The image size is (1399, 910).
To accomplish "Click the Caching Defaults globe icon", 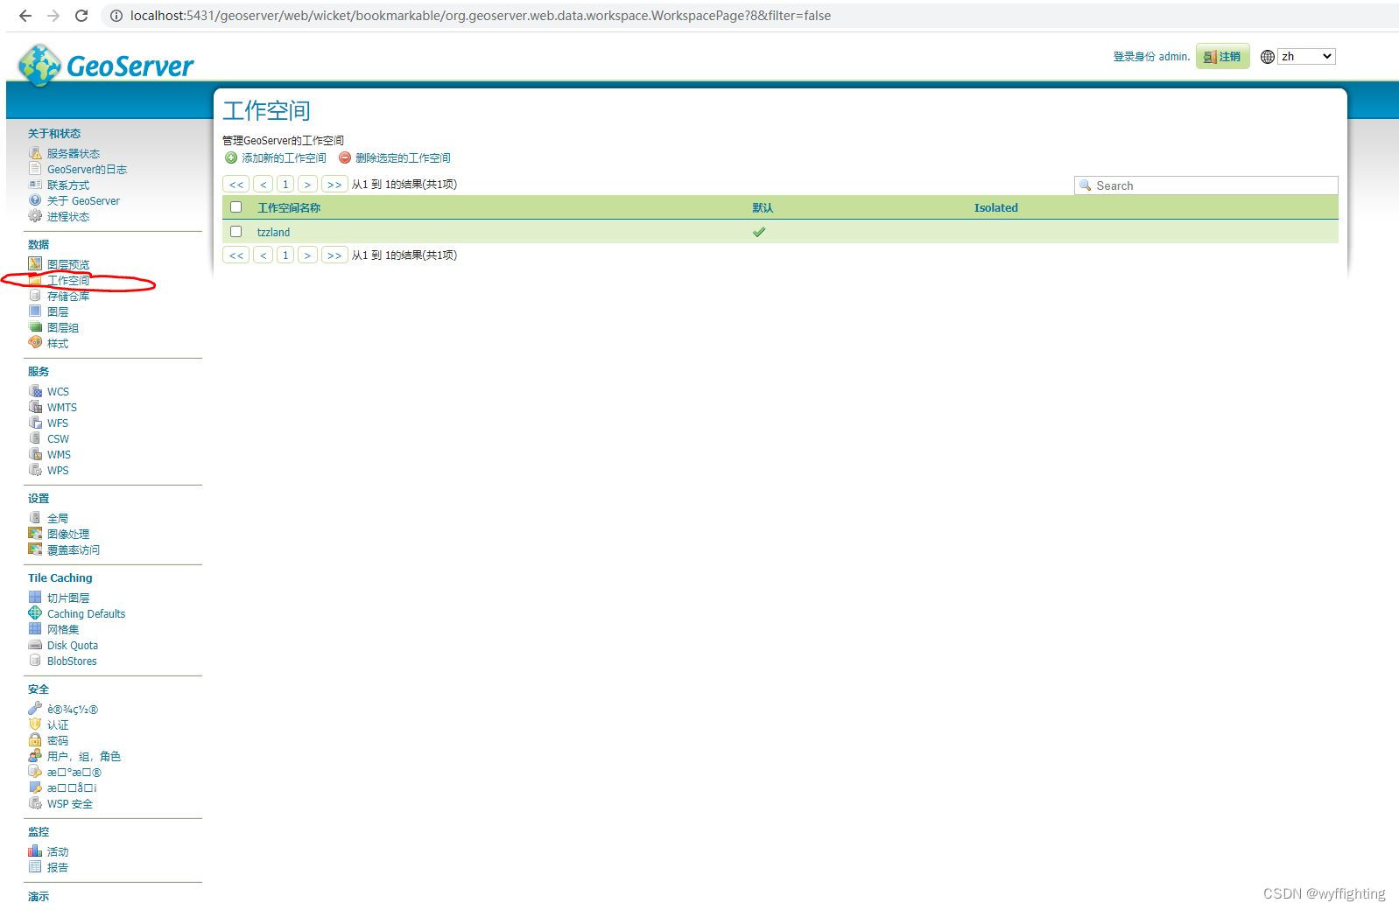I will pos(35,613).
